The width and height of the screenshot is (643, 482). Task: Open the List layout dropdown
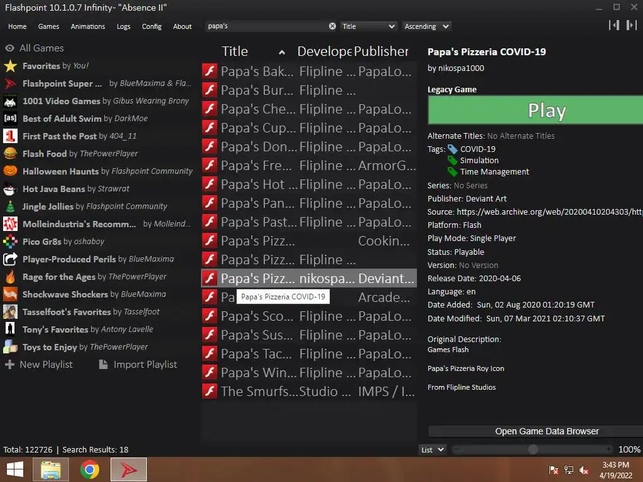coord(432,449)
